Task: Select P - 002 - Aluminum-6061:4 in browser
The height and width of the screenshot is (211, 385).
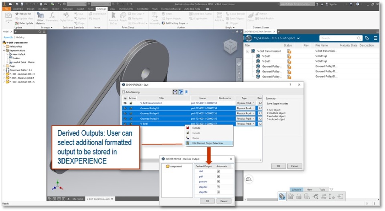Action: click(x=20, y=78)
